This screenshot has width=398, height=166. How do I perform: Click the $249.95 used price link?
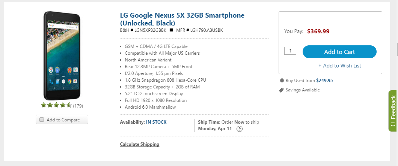tap(324, 81)
